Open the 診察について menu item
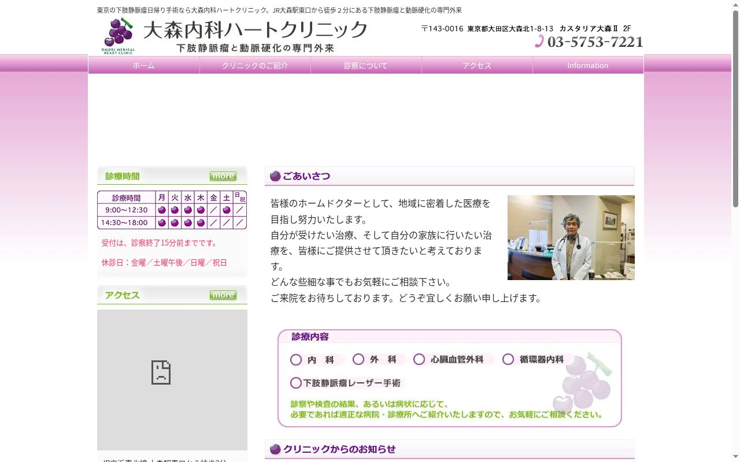 point(366,65)
